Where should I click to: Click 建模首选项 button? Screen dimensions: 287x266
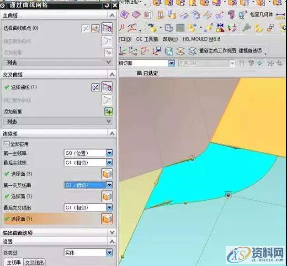point(250,51)
